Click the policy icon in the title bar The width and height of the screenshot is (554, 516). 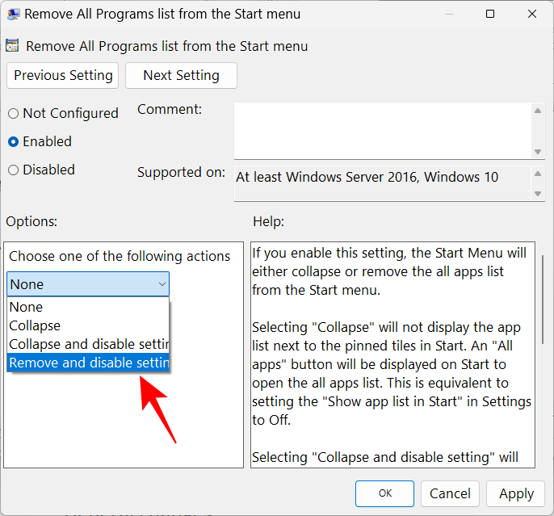12,14
